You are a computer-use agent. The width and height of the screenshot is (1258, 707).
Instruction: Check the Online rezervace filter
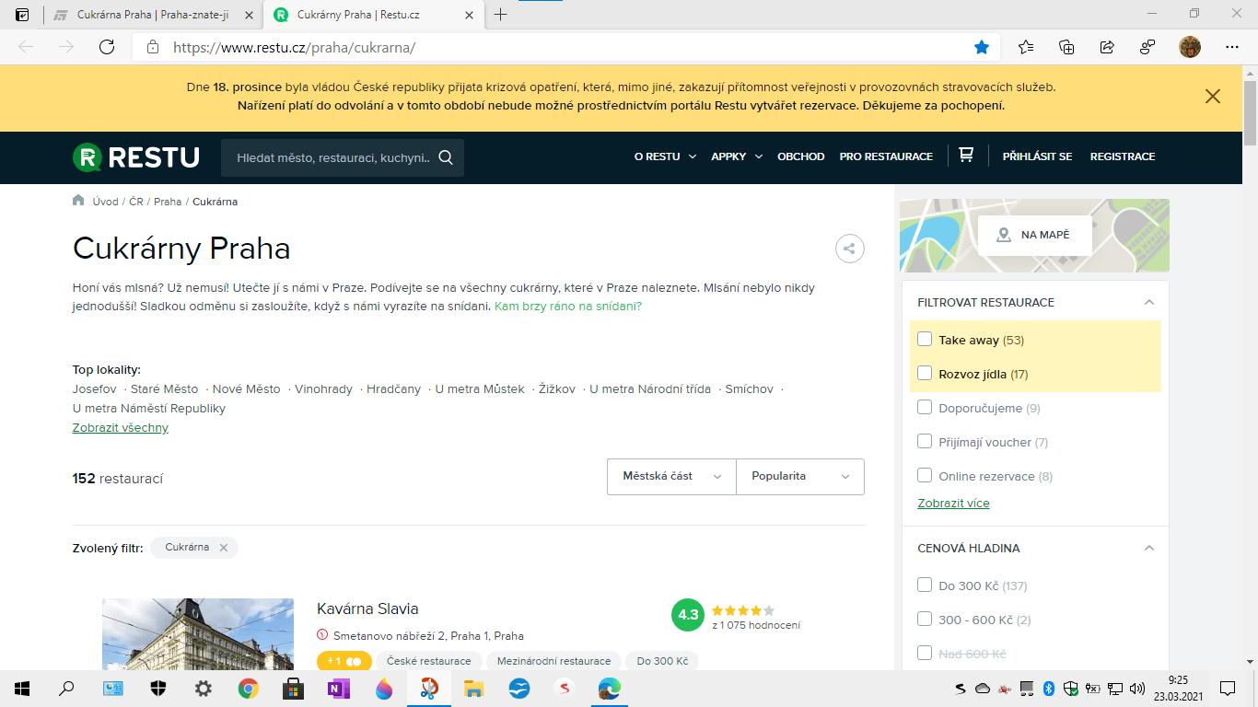point(925,475)
